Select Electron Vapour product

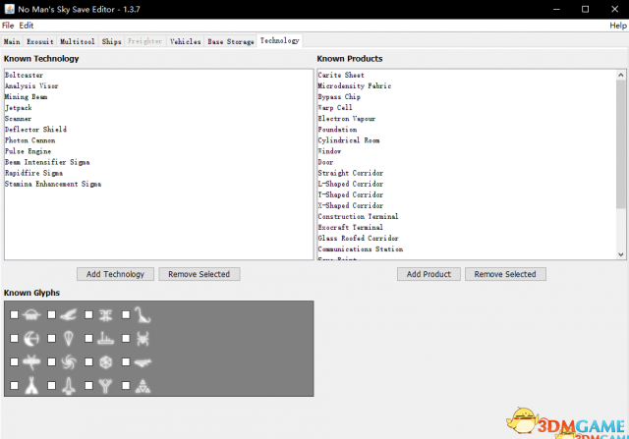(x=467, y=119)
